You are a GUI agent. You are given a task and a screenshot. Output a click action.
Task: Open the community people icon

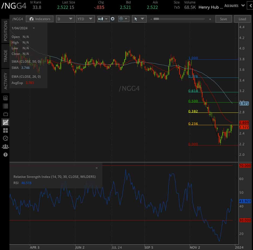click(5, 146)
